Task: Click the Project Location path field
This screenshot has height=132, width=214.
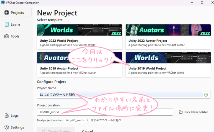Action: point(105,112)
